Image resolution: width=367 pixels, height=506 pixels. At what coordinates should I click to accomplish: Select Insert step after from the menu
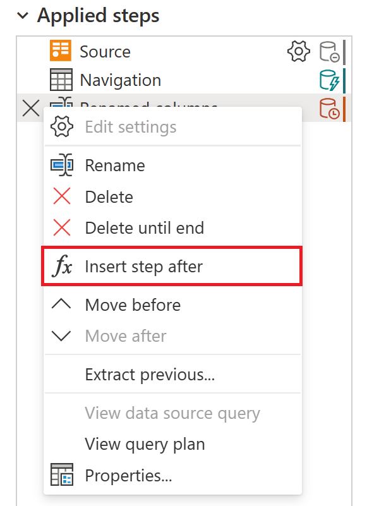coord(144,266)
